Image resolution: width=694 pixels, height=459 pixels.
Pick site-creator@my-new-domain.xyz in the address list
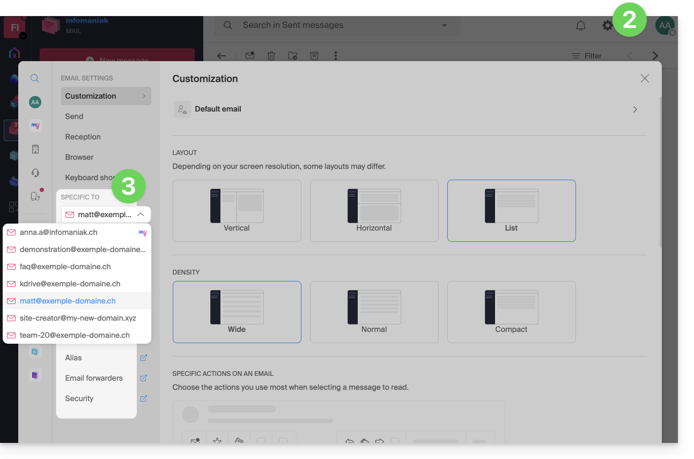tap(77, 318)
